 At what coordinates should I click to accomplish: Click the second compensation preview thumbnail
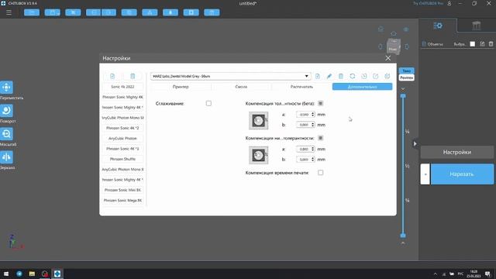pyautogui.click(x=258, y=155)
